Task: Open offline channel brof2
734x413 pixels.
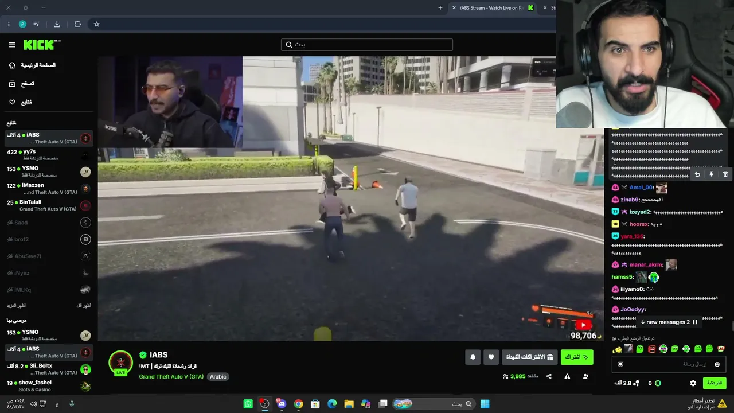Action: (x=49, y=239)
